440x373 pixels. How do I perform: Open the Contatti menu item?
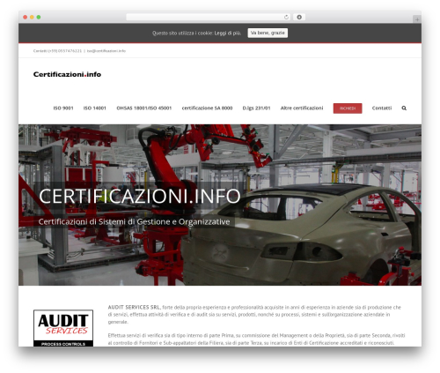click(x=382, y=108)
